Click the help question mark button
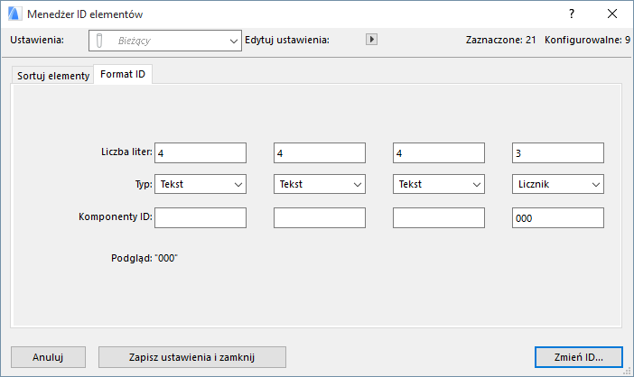This screenshot has width=634, height=377. 571,14
